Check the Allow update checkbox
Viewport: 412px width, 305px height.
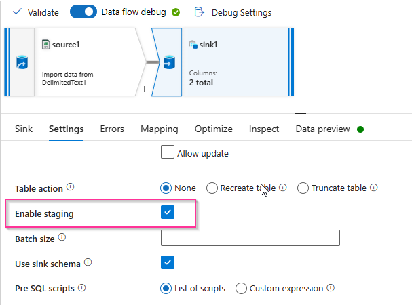168,152
